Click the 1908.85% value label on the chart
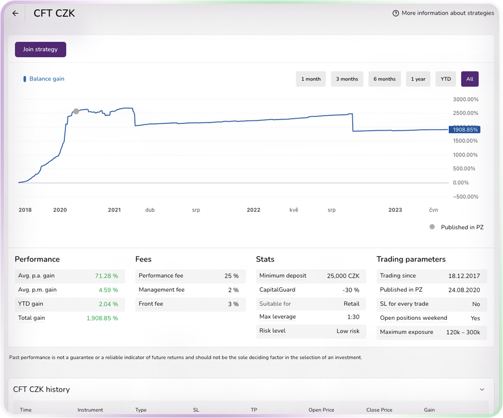 click(465, 129)
